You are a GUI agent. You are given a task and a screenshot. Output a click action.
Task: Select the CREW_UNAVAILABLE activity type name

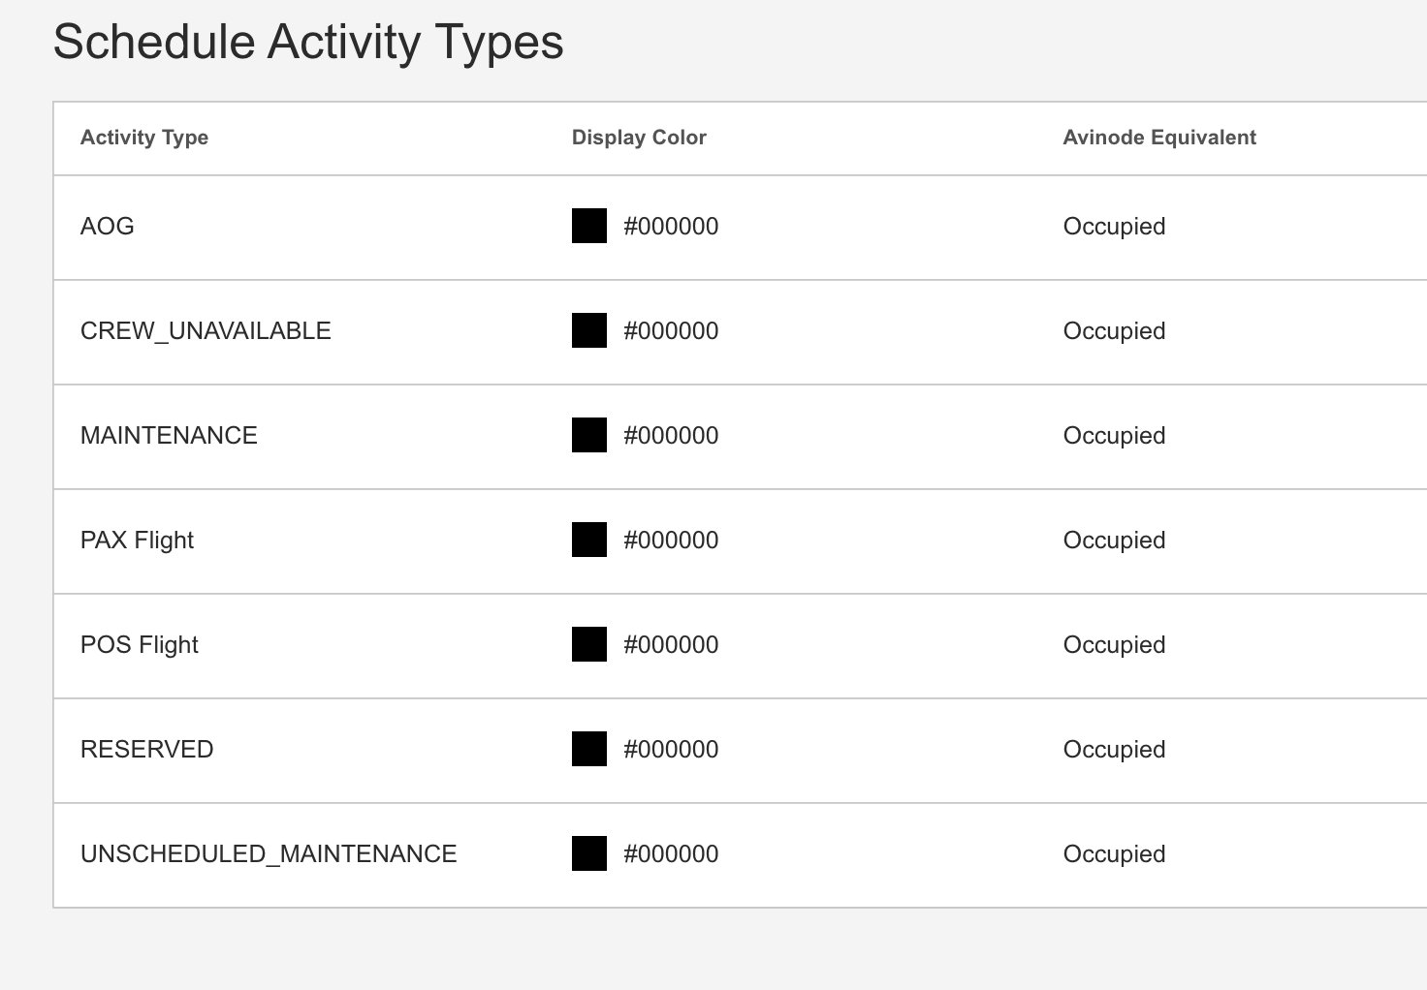click(x=206, y=330)
